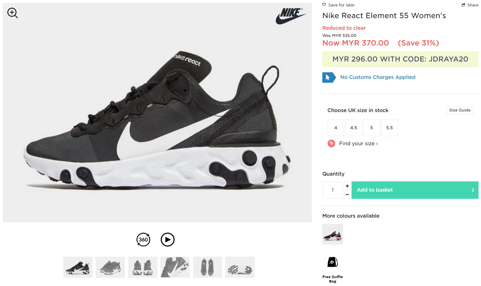Select the red and black colour variant
The width and height of the screenshot is (481, 286).
tap(333, 234)
